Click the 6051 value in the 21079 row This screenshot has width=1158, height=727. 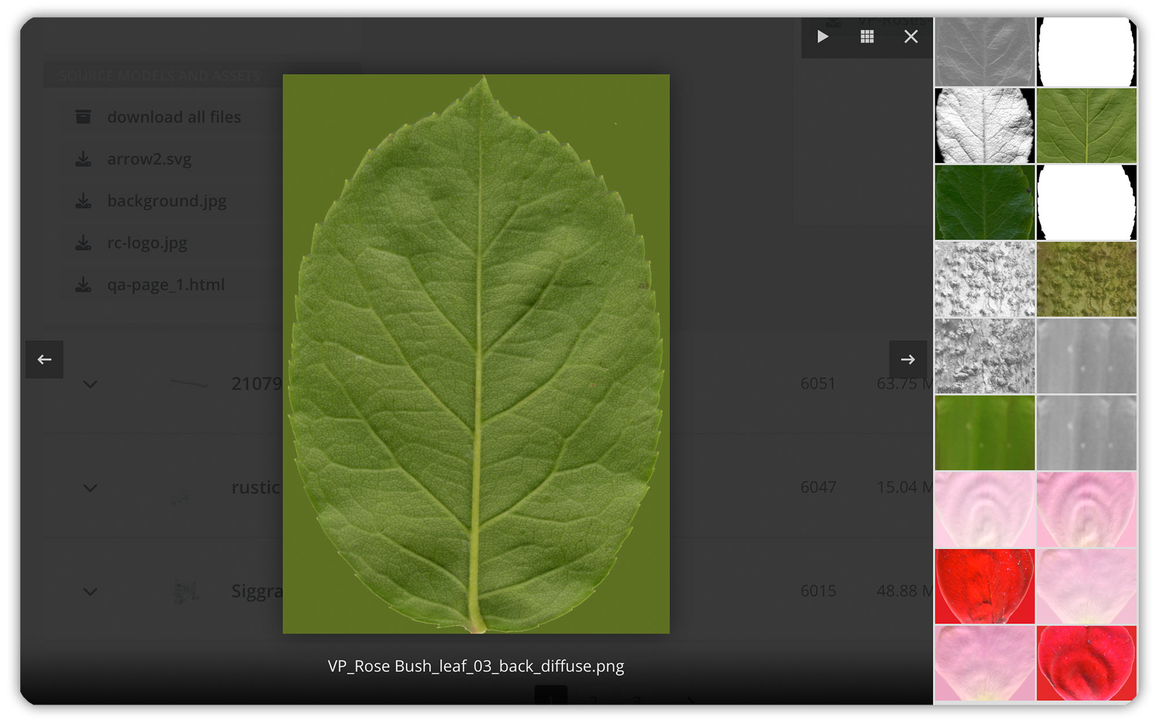pos(818,384)
